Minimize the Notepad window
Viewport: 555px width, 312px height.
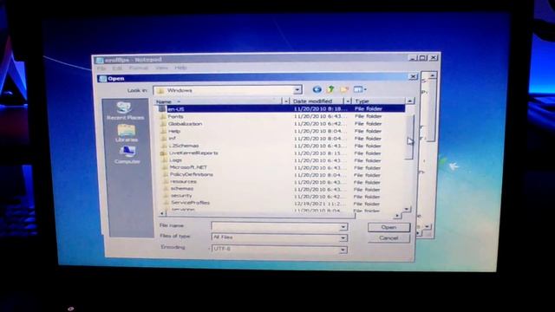pos(413,58)
